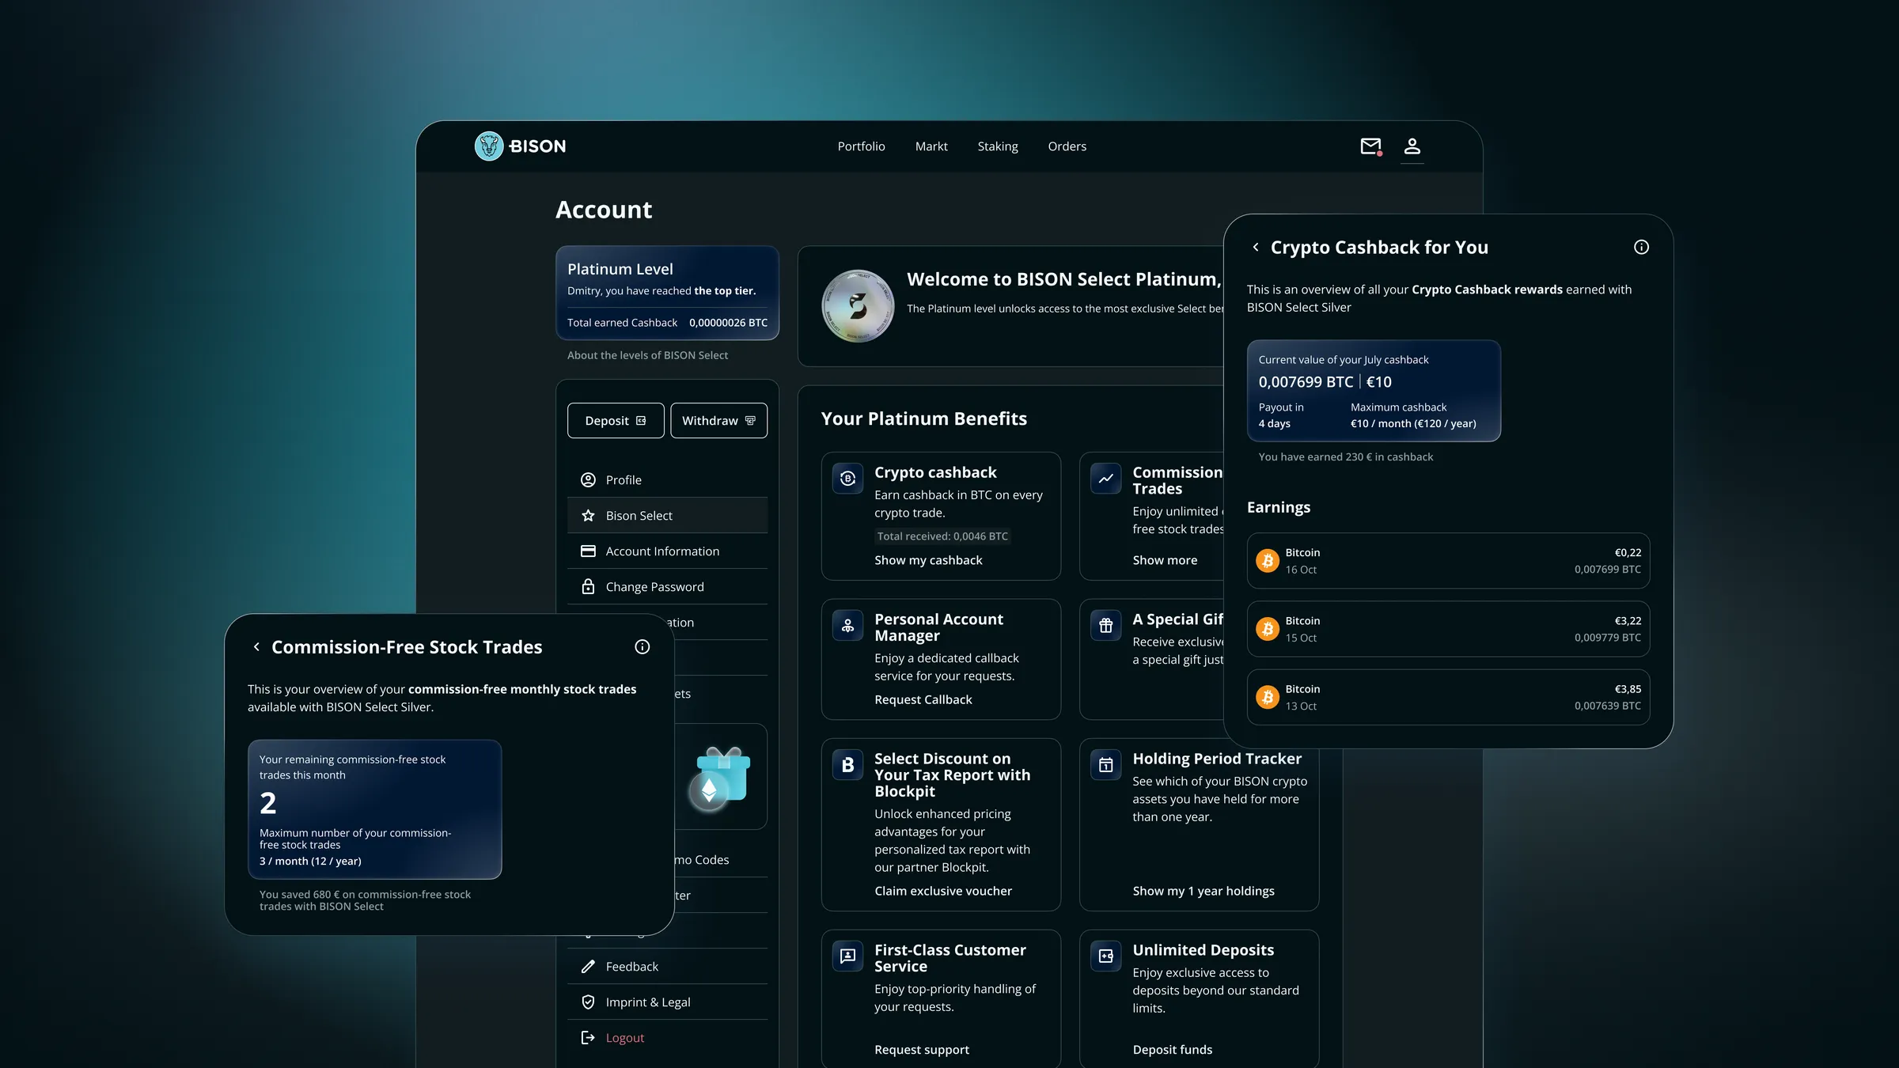
Task: Open the Portfolio tab
Action: (862, 146)
